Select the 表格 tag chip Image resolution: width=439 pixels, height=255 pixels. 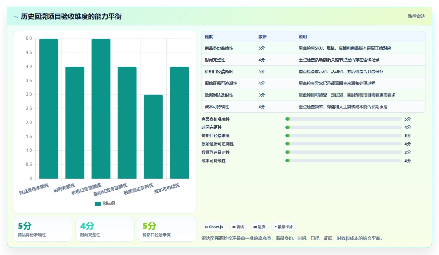point(238,227)
